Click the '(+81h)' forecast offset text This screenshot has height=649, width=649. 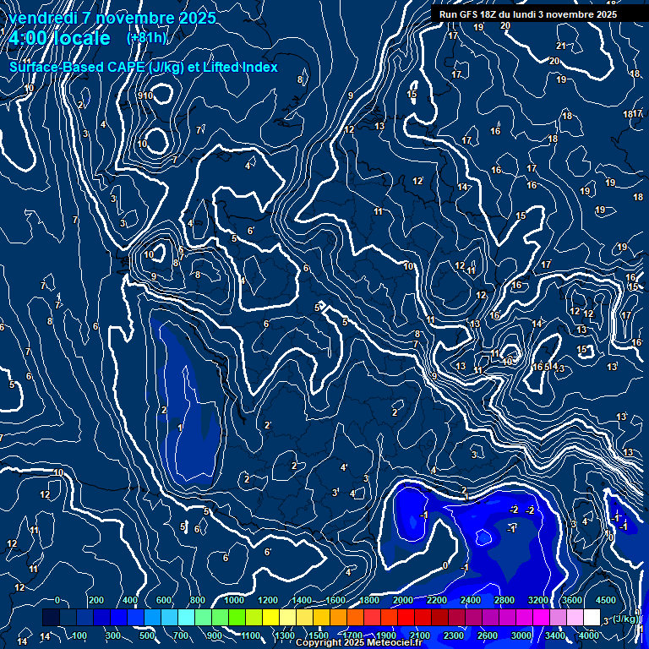[x=146, y=38]
